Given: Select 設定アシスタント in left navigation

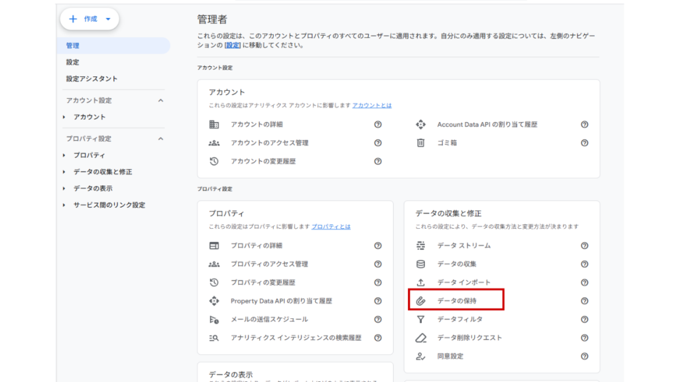Looking at the screenshot, I should pyautogui.click(x=92, y=78).
